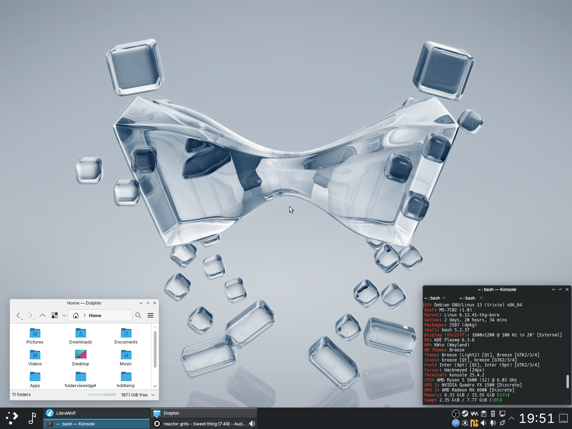Viewport: 572px width, 429px height.
Task: Click the 'Kernel' line in Konsole
Action: [462, 315]
